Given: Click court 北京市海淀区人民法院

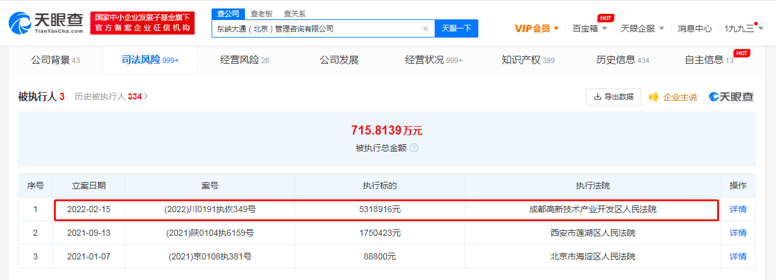Looking at the screenshot, I should coord(593,256).
